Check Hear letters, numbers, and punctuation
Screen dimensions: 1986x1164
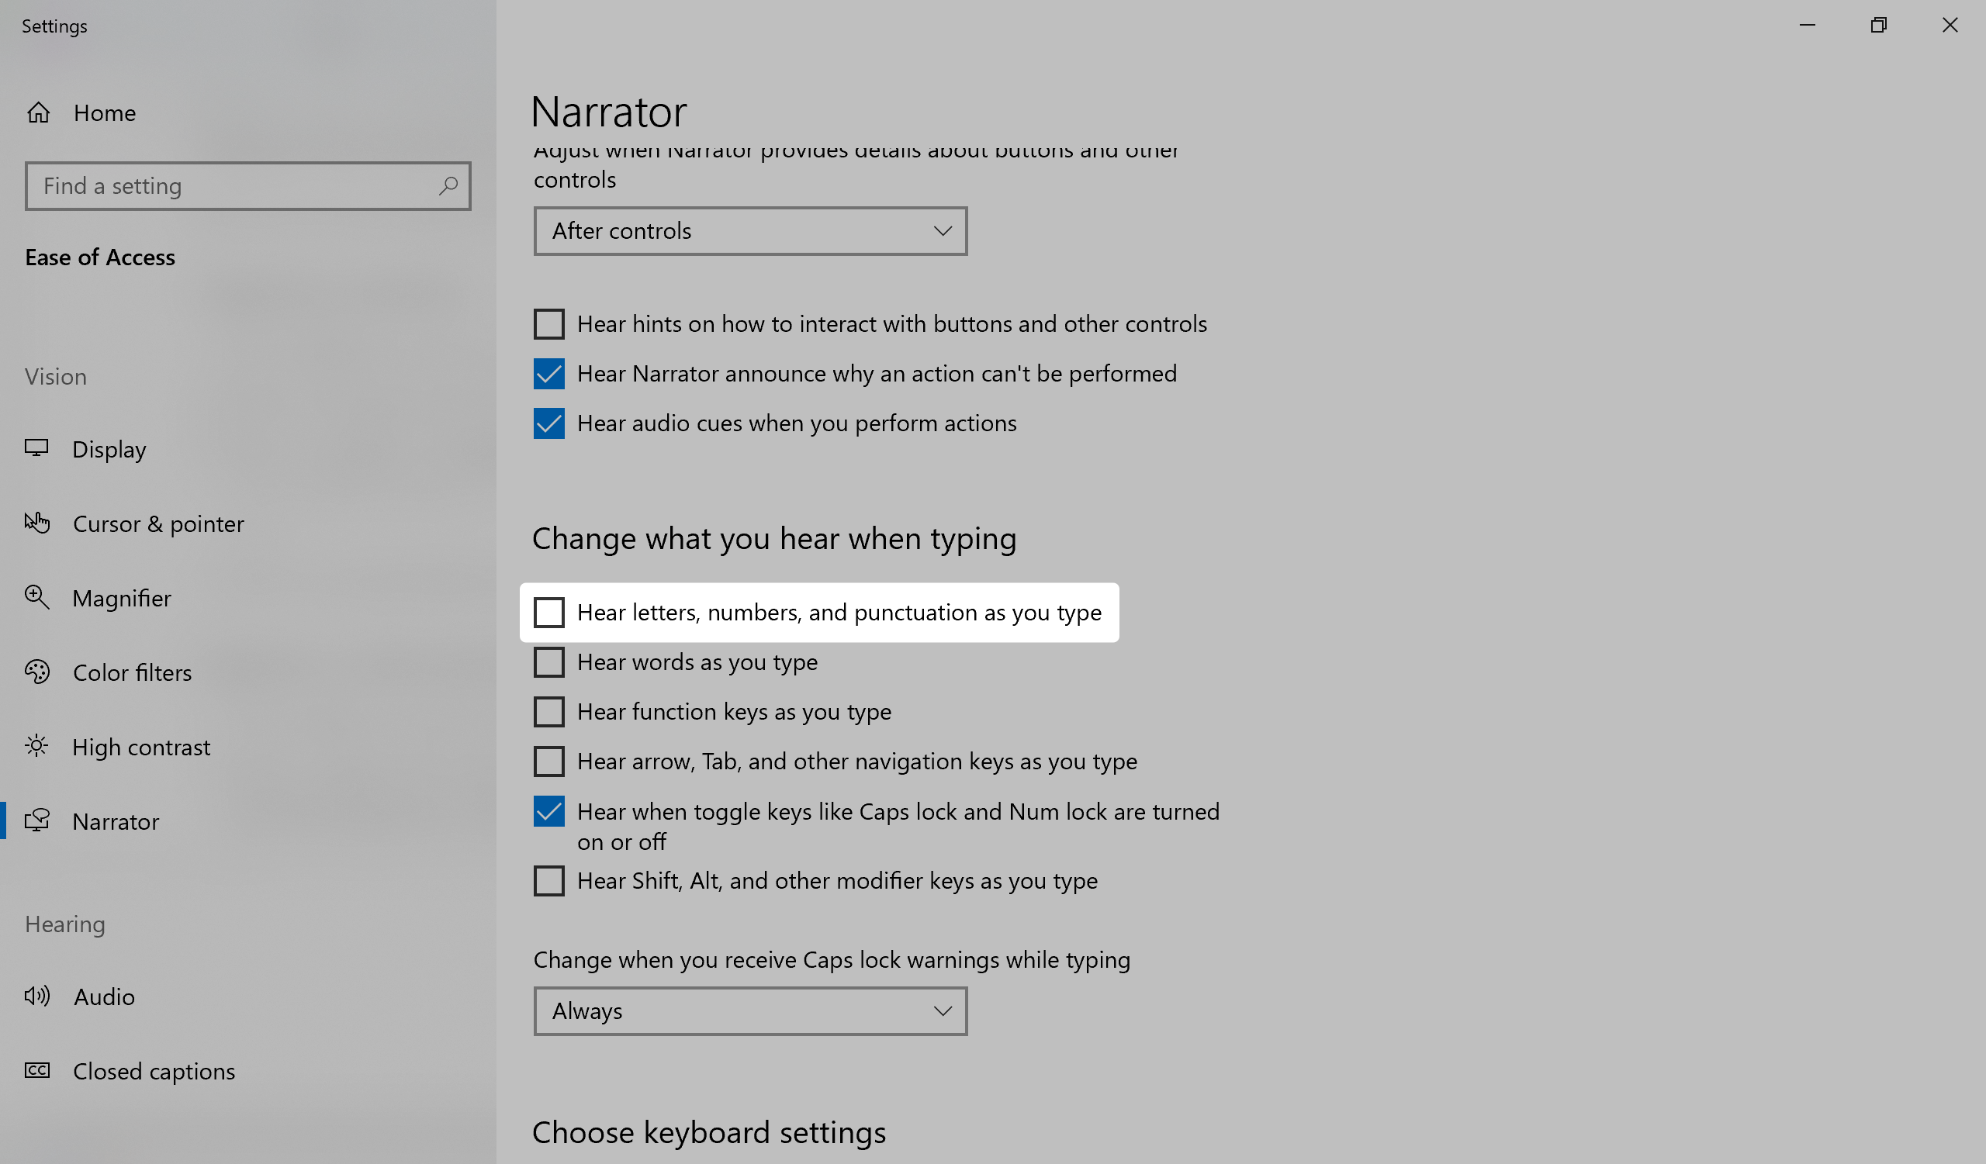[549, 613]
